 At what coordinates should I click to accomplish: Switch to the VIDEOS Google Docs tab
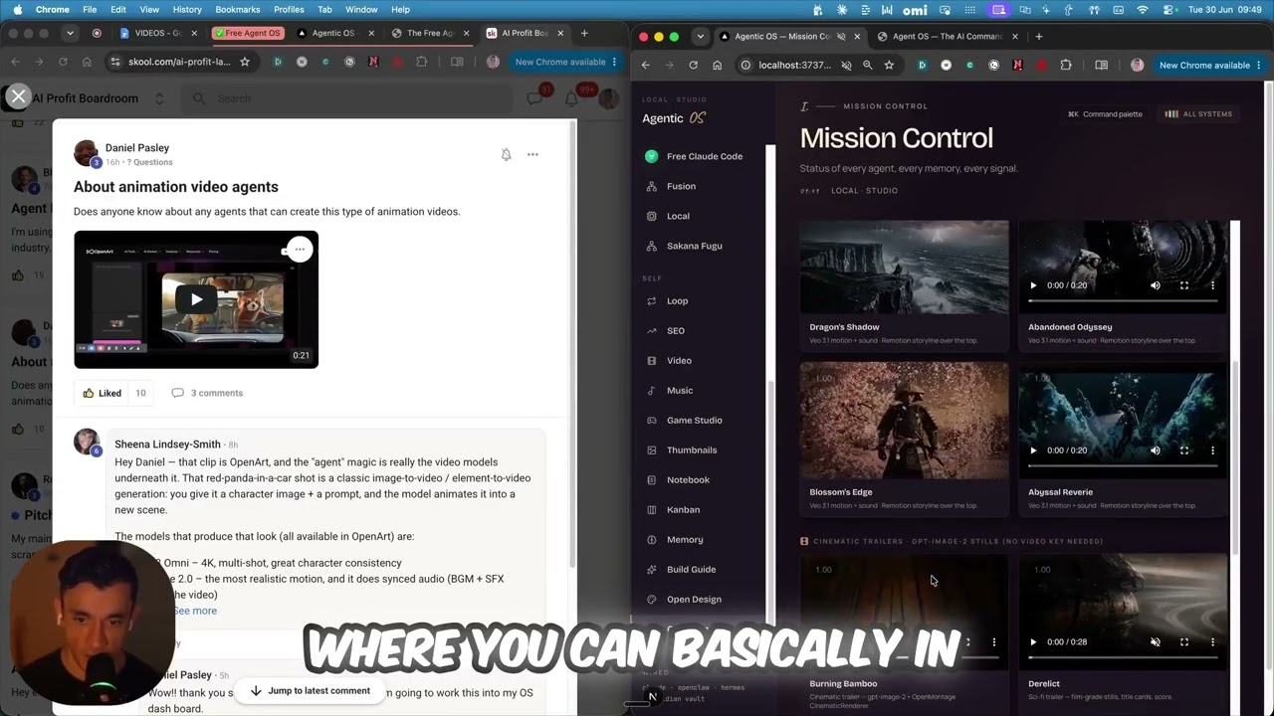coord(156,33)
